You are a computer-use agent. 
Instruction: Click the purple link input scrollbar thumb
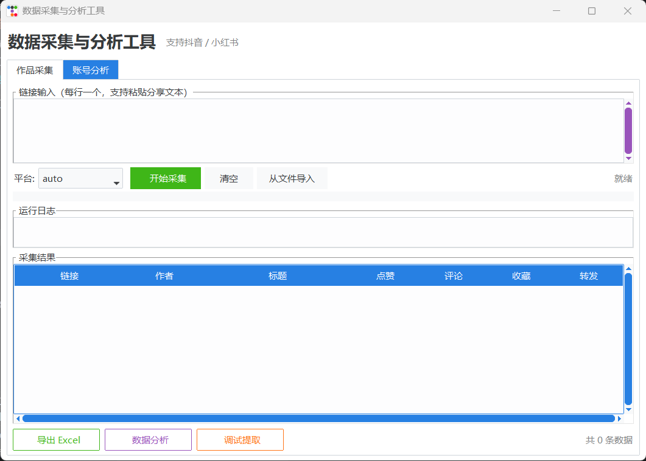(628, 131)
